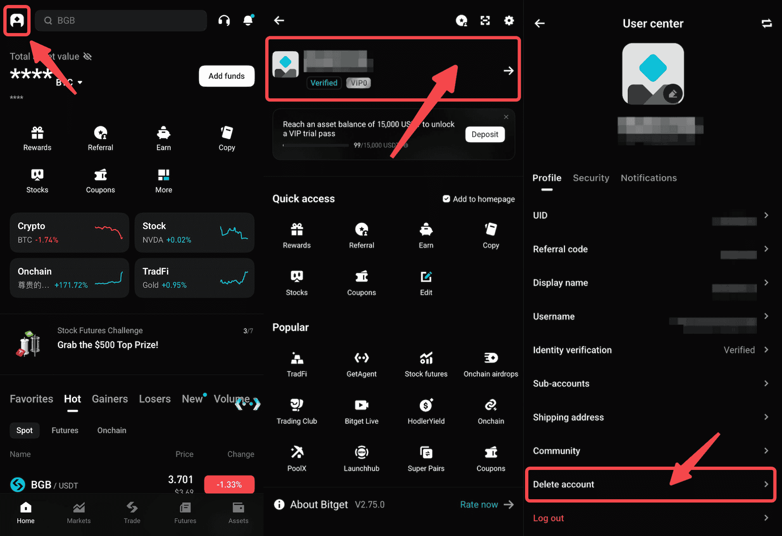Go back from User center
Screen dimensions: 782x536
[x=540, y=23]
